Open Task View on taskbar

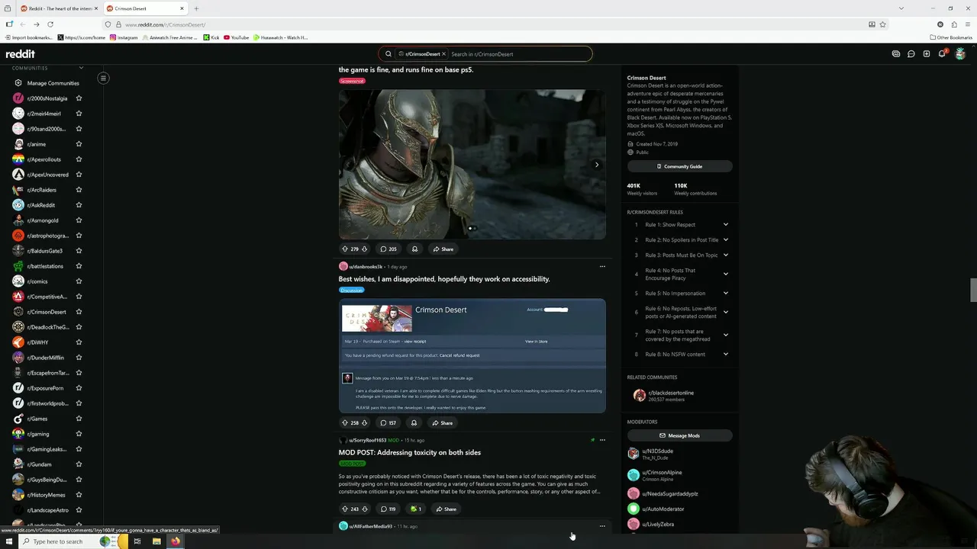click(x=137, y=541)
